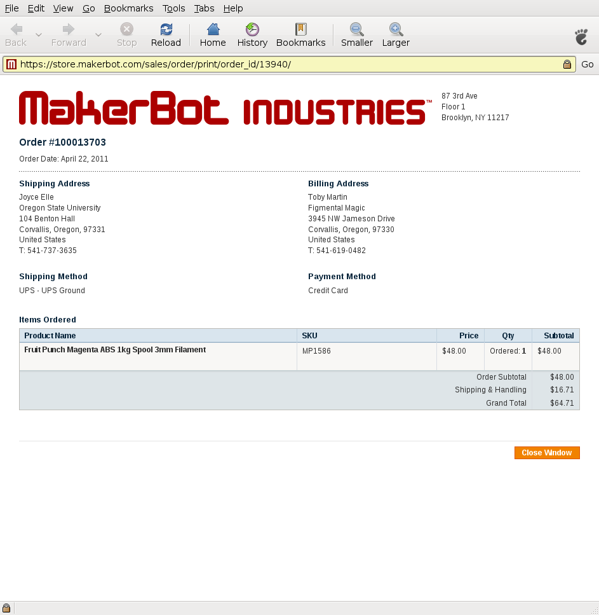Click Oregon State University text
Viewport: 599px width, 615px height.
click(60, 208)
